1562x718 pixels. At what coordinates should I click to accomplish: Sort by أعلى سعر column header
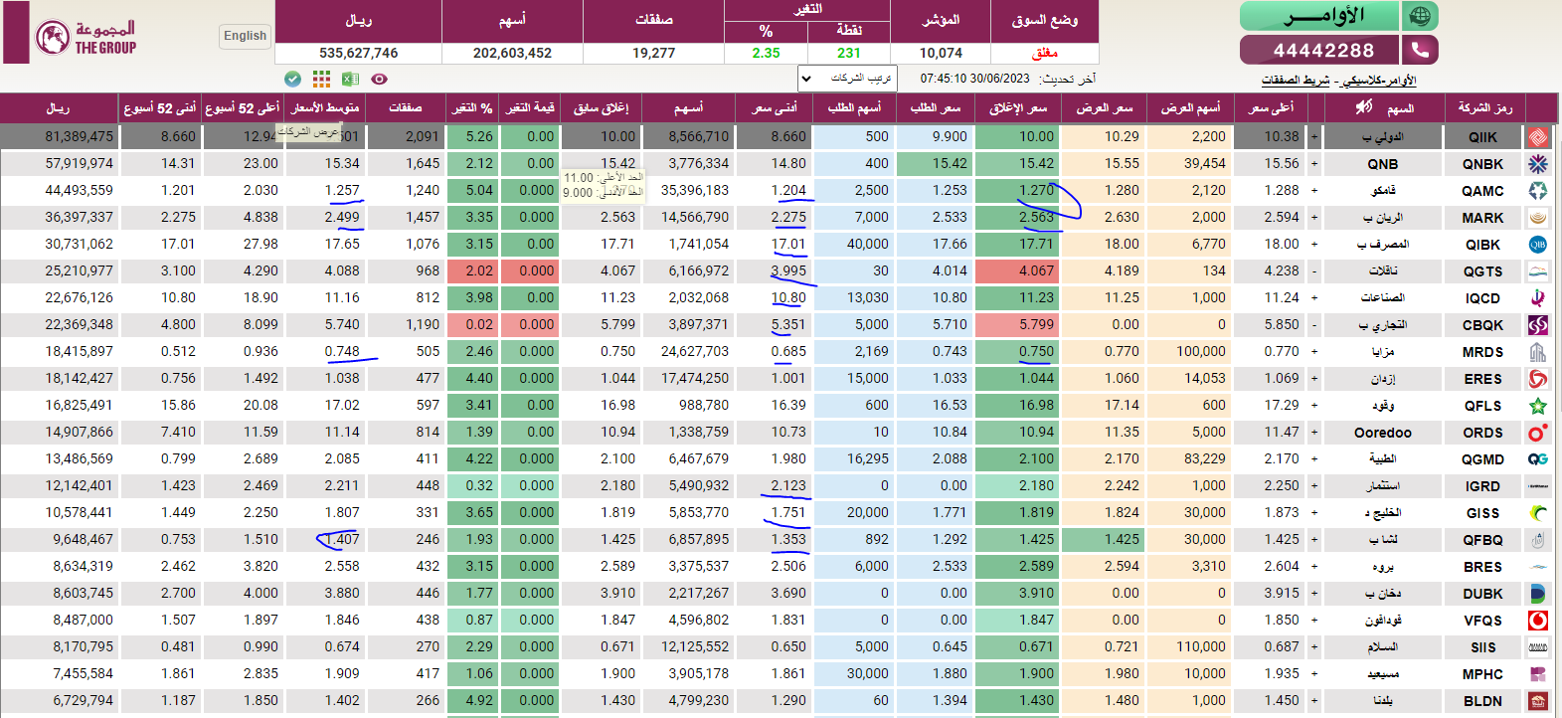click(1271, 107)
